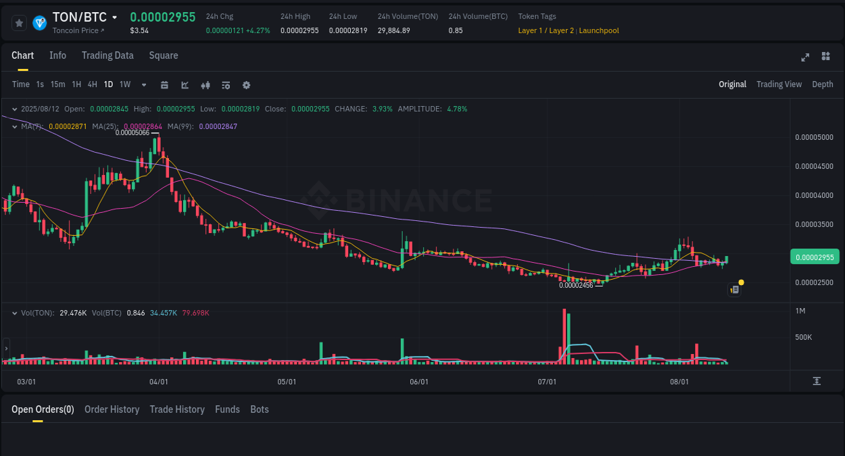Open the Order History tab
This screenshot has width=845, height=456.
point(112,409)
